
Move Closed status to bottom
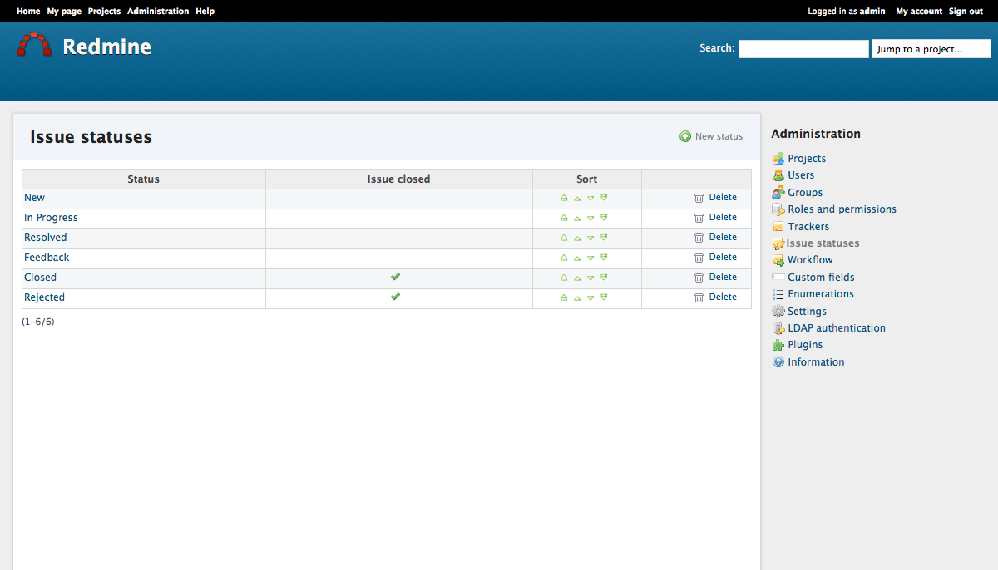pos(604,278)
